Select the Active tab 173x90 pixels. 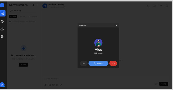pyautogui.click(x=13, y=16)
